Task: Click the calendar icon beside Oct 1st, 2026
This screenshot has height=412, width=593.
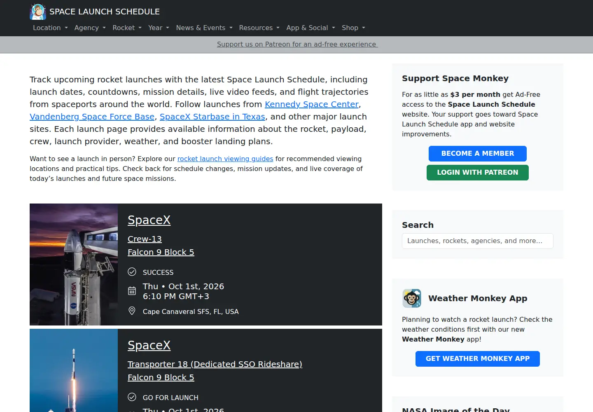Action: click(132, 291)
